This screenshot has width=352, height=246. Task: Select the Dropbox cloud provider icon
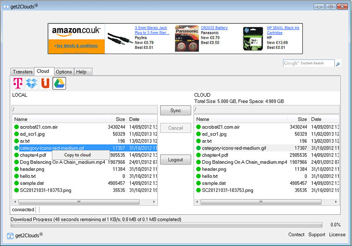tap(32, 83)
